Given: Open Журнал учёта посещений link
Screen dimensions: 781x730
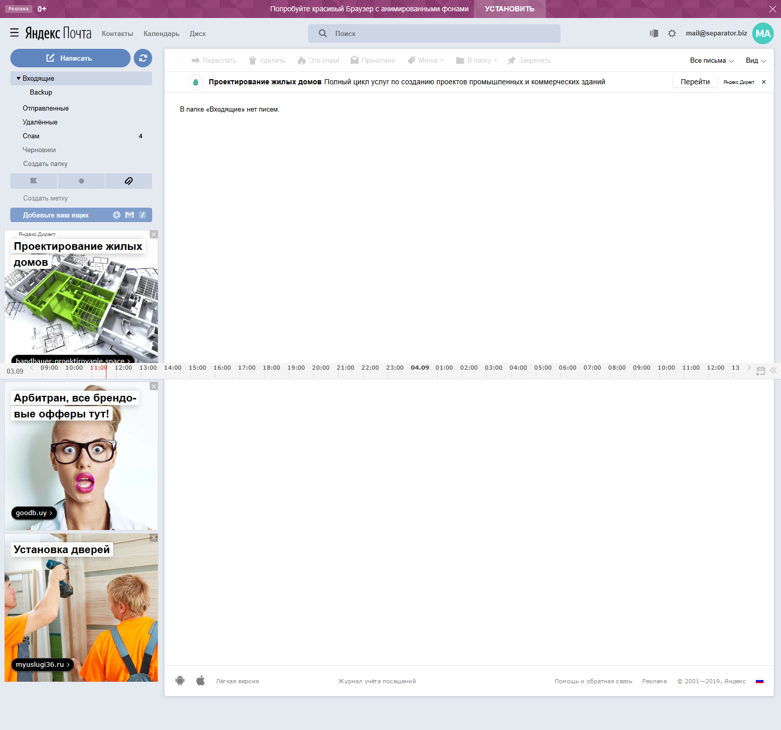Looking at the screenshot, I should 377,681.
